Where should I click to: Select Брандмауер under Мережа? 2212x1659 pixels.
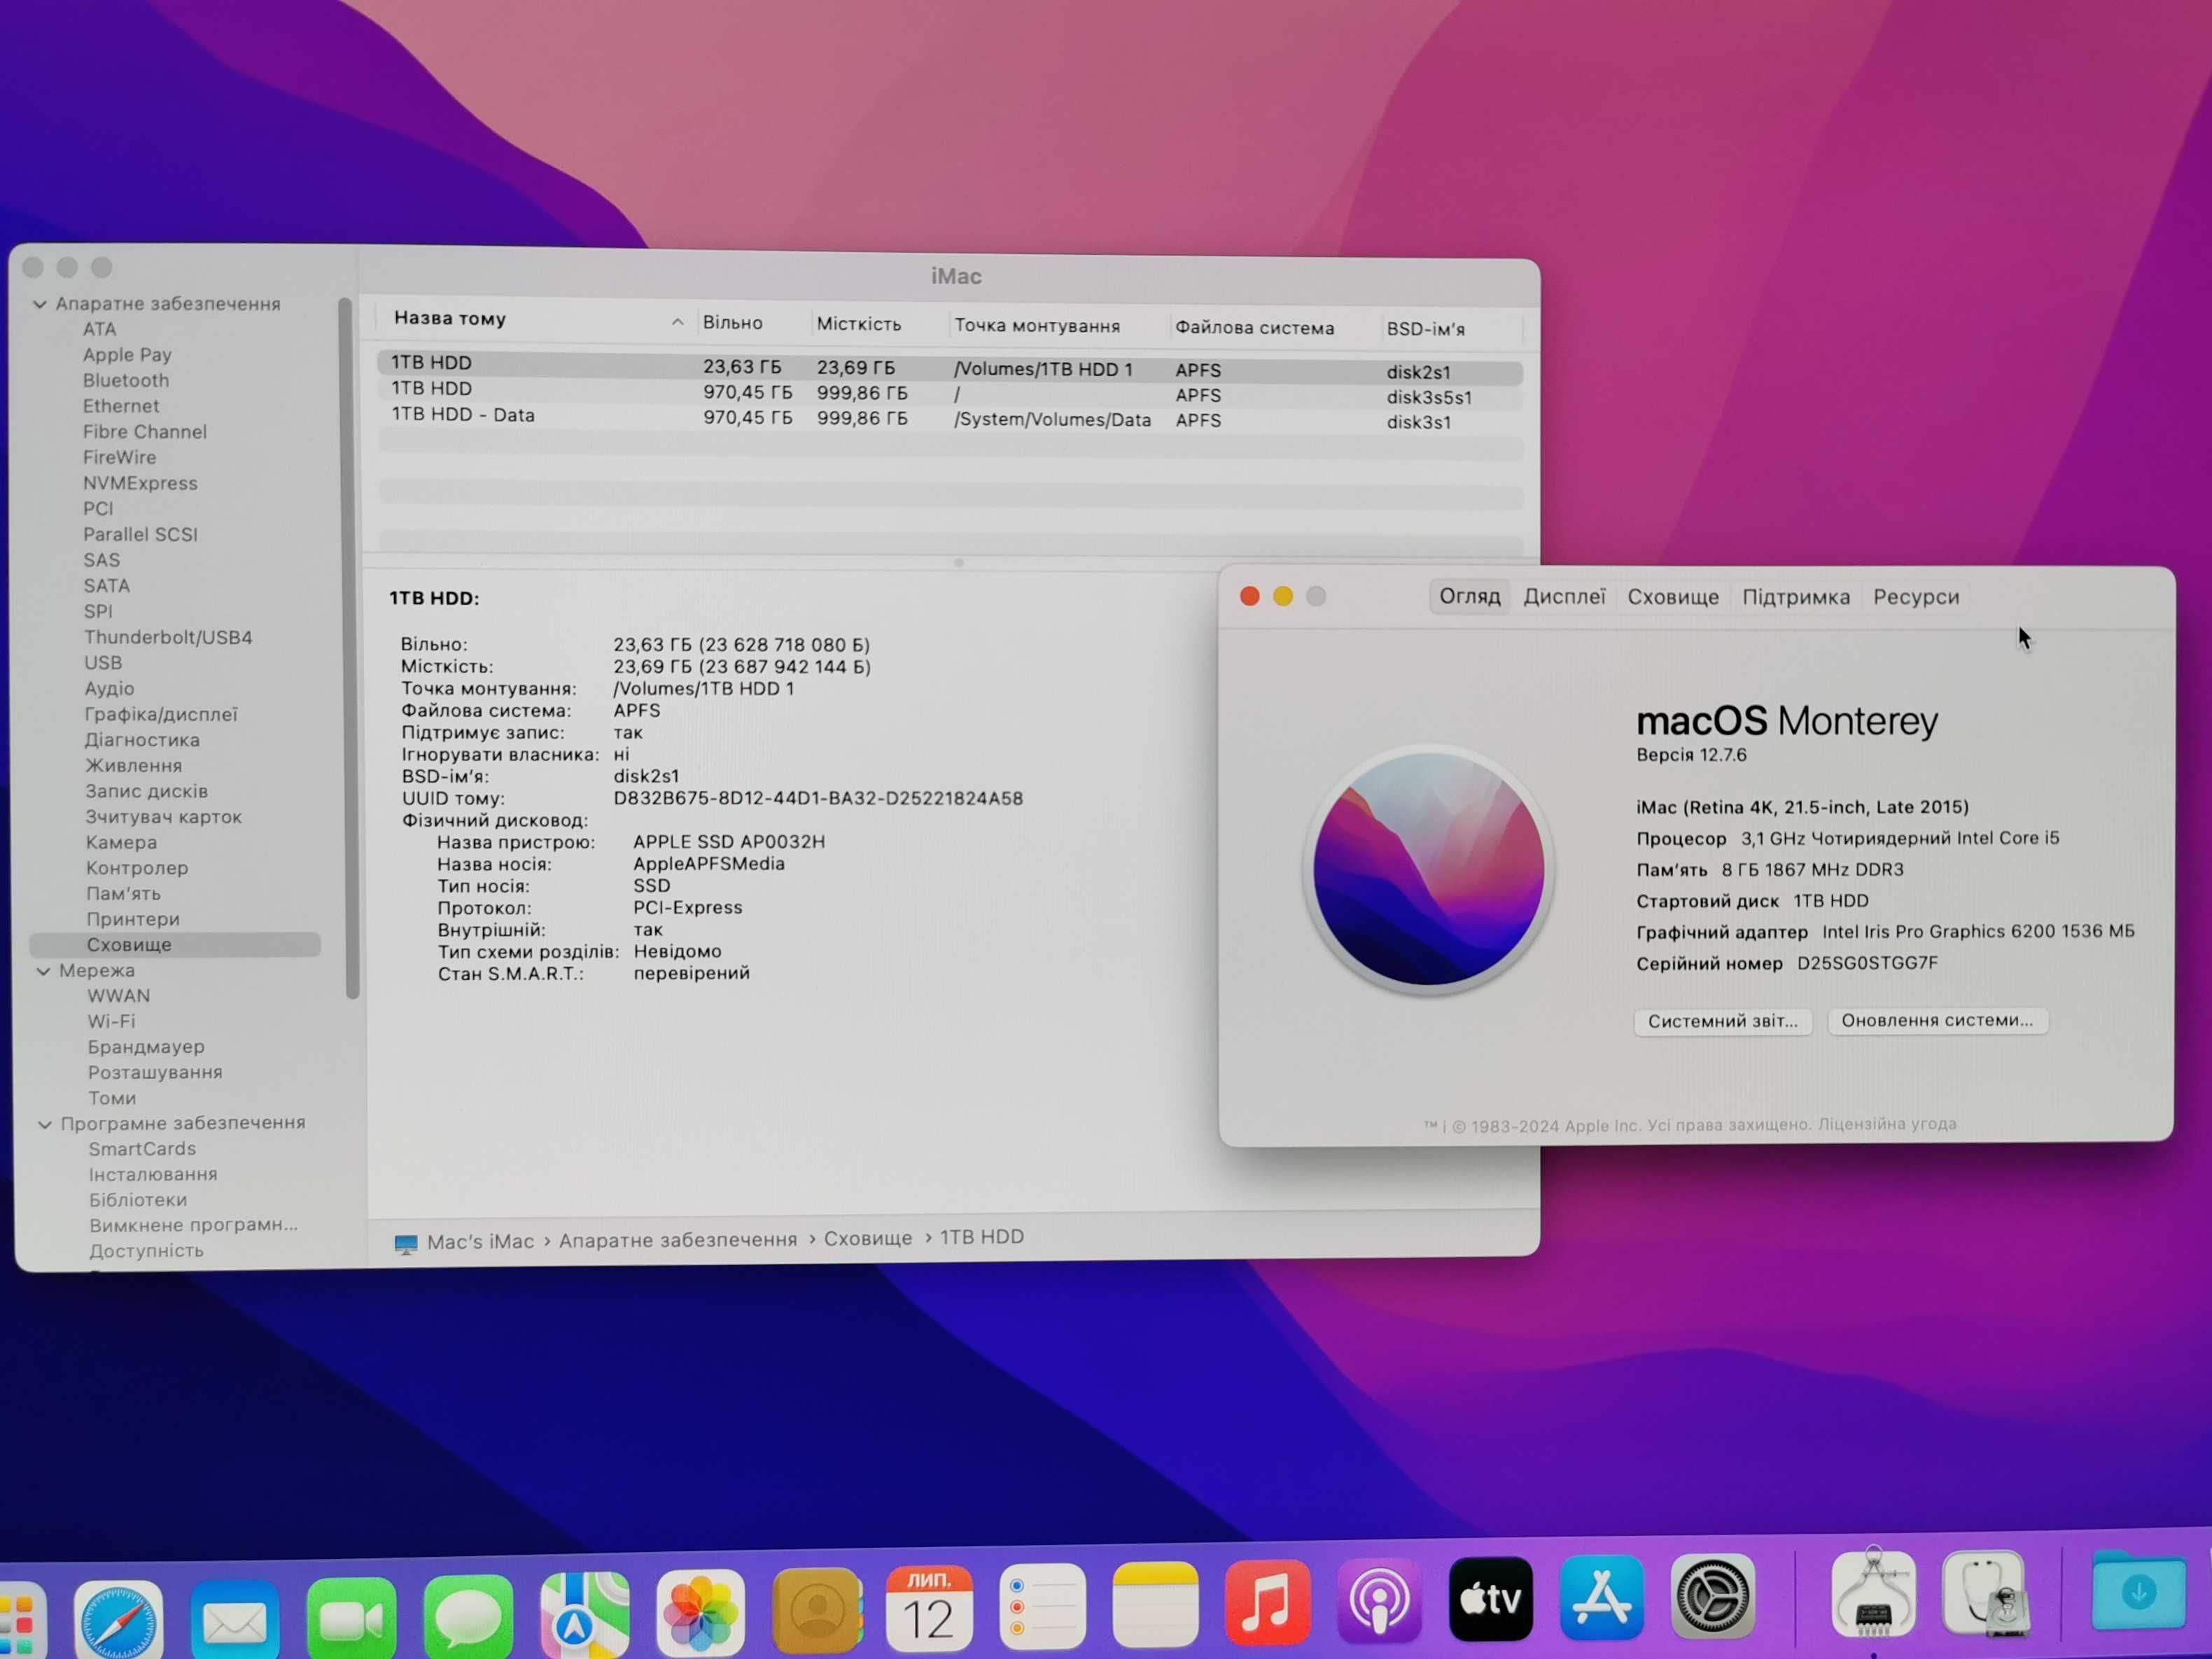146,1047
